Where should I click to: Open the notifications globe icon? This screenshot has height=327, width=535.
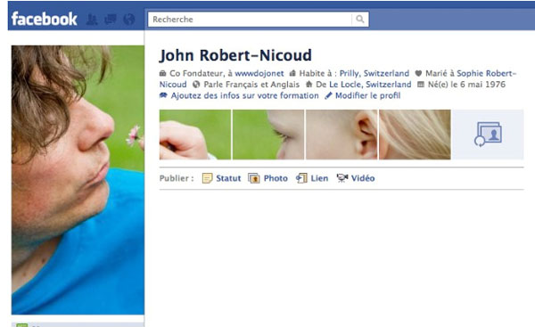(129, 19)
